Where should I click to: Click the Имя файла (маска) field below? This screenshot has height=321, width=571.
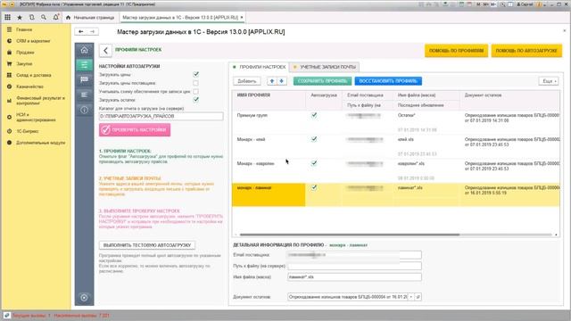354,277
